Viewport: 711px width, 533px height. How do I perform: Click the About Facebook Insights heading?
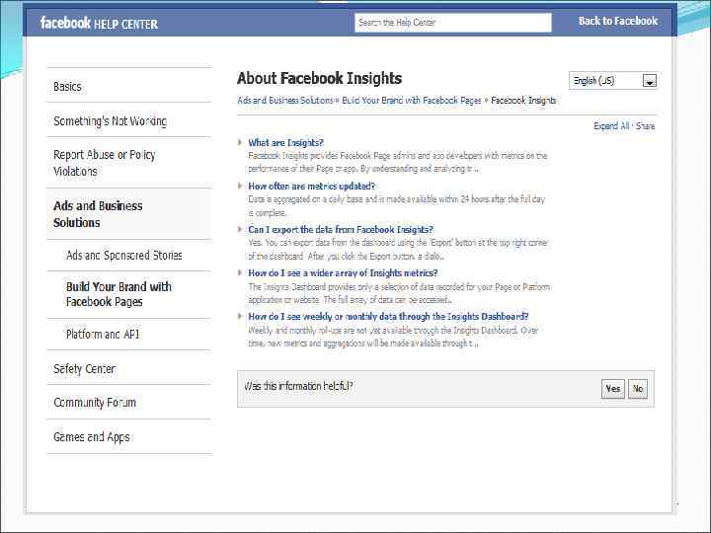319,78
